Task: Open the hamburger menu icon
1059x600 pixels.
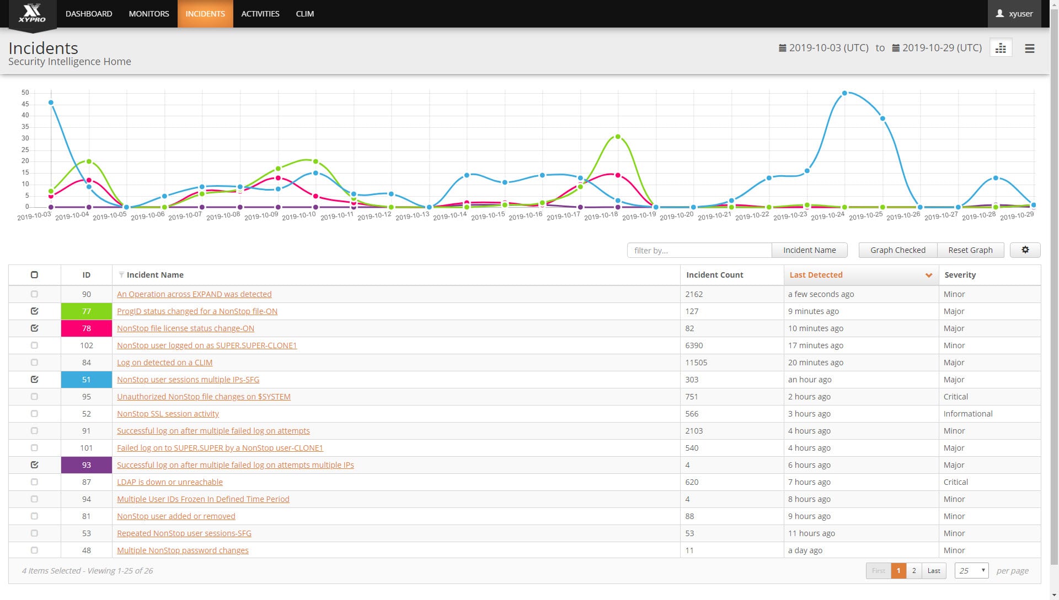Action: (x=1029, y=48)
